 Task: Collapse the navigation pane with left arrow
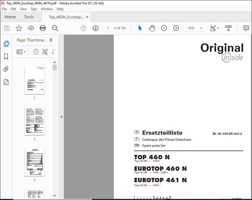61,117
